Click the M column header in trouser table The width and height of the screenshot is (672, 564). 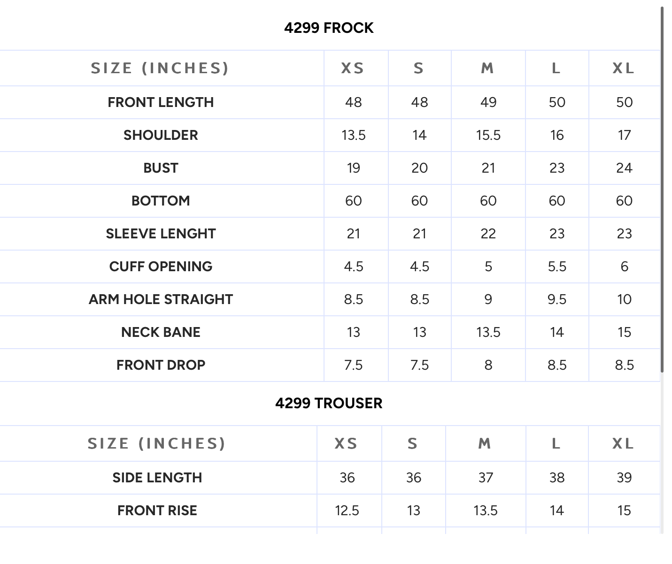click(486, 443)
